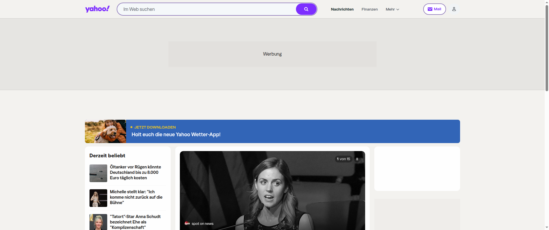Open the Nachrichten menu item
The image size is (549, 230).
tap(342, 9)
